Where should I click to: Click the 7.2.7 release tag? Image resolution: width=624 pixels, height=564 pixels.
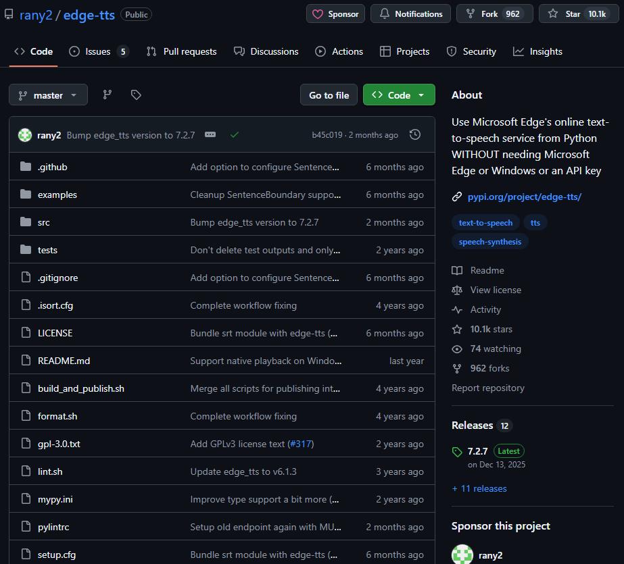click(x=477, y=451)
